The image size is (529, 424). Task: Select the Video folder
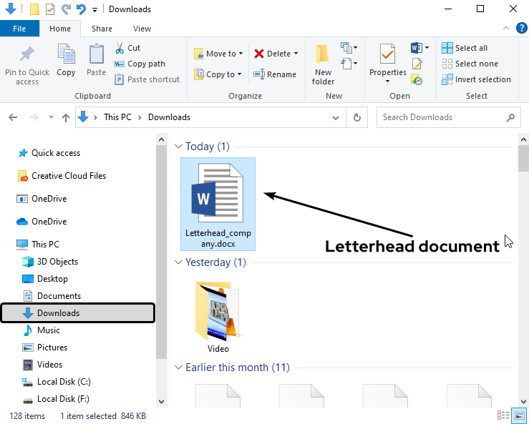(218, 317)
